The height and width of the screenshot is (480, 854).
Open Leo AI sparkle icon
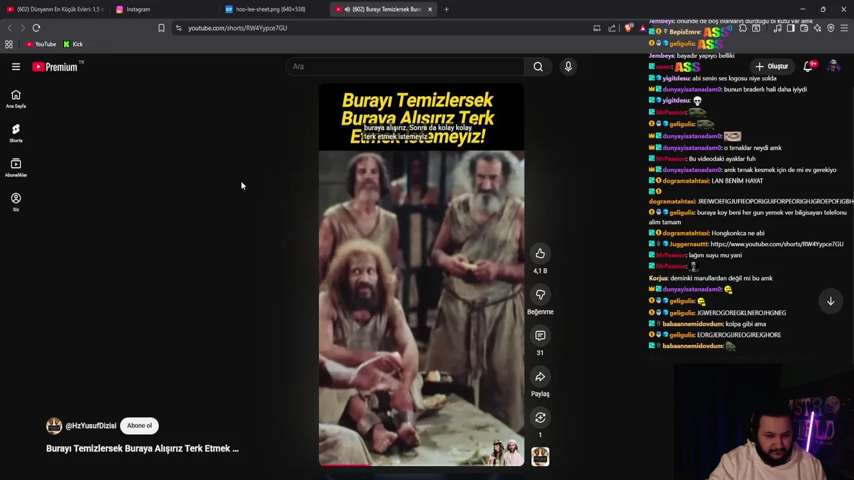817,28
